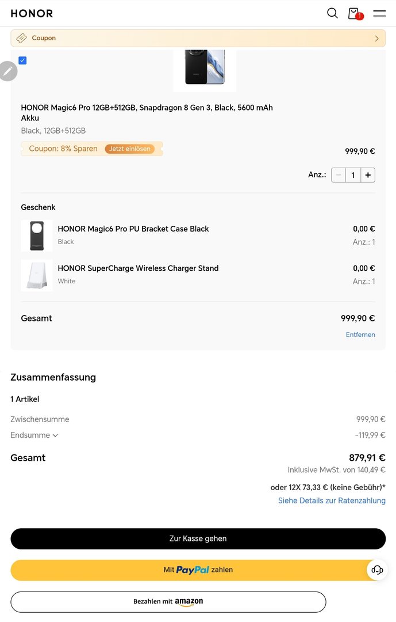This screenshot has height=622, width=396.
Task: Open the customer support headset chat
Action: pos(377,570)
